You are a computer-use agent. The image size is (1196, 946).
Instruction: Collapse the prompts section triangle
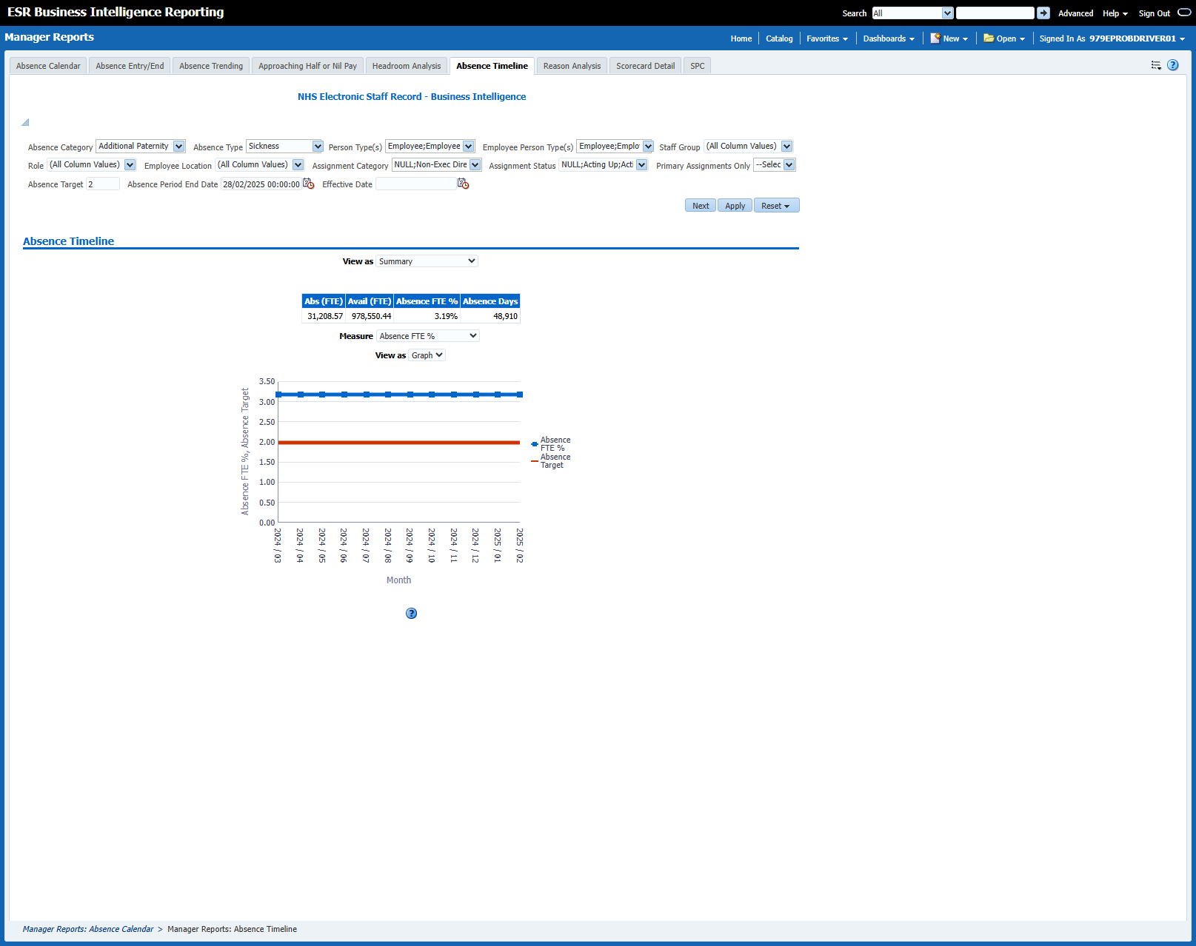[x=25, y=123]
